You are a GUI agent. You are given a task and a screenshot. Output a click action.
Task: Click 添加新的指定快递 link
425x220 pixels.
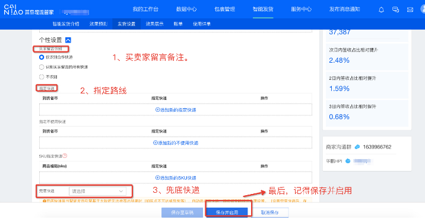[x=176, y=110]
